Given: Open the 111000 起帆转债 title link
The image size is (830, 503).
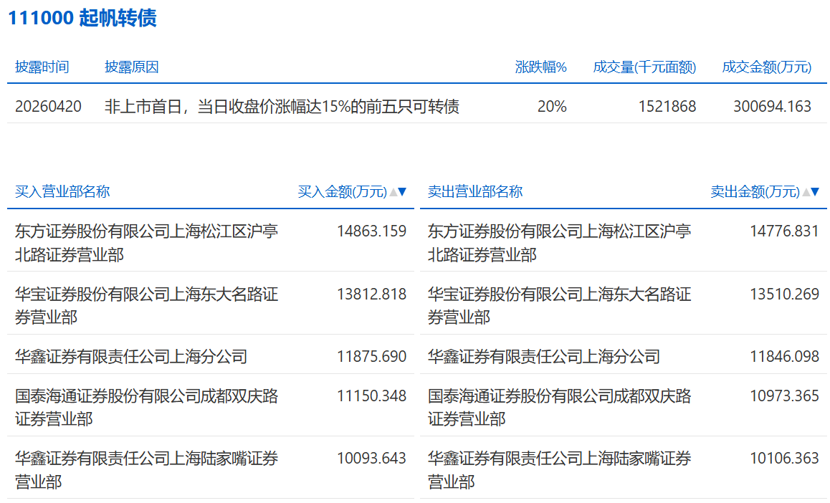Looking at the screenshot, I should click(x=82, y=18).
